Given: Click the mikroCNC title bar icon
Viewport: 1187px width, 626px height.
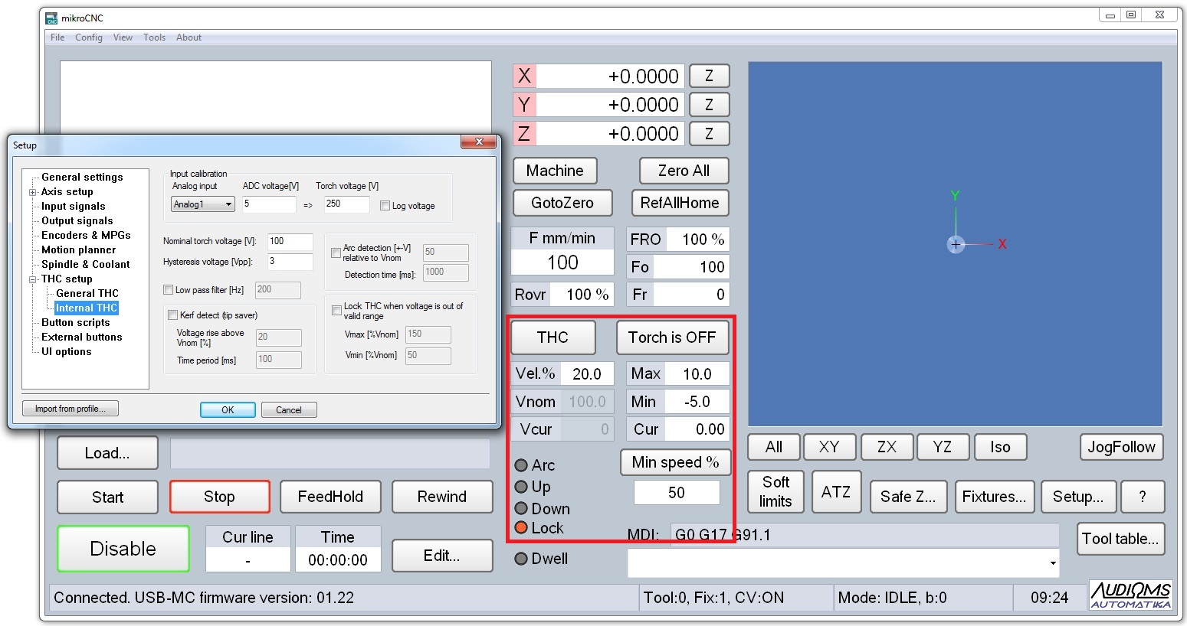Looking at the screenshot, I should (51, 18).
